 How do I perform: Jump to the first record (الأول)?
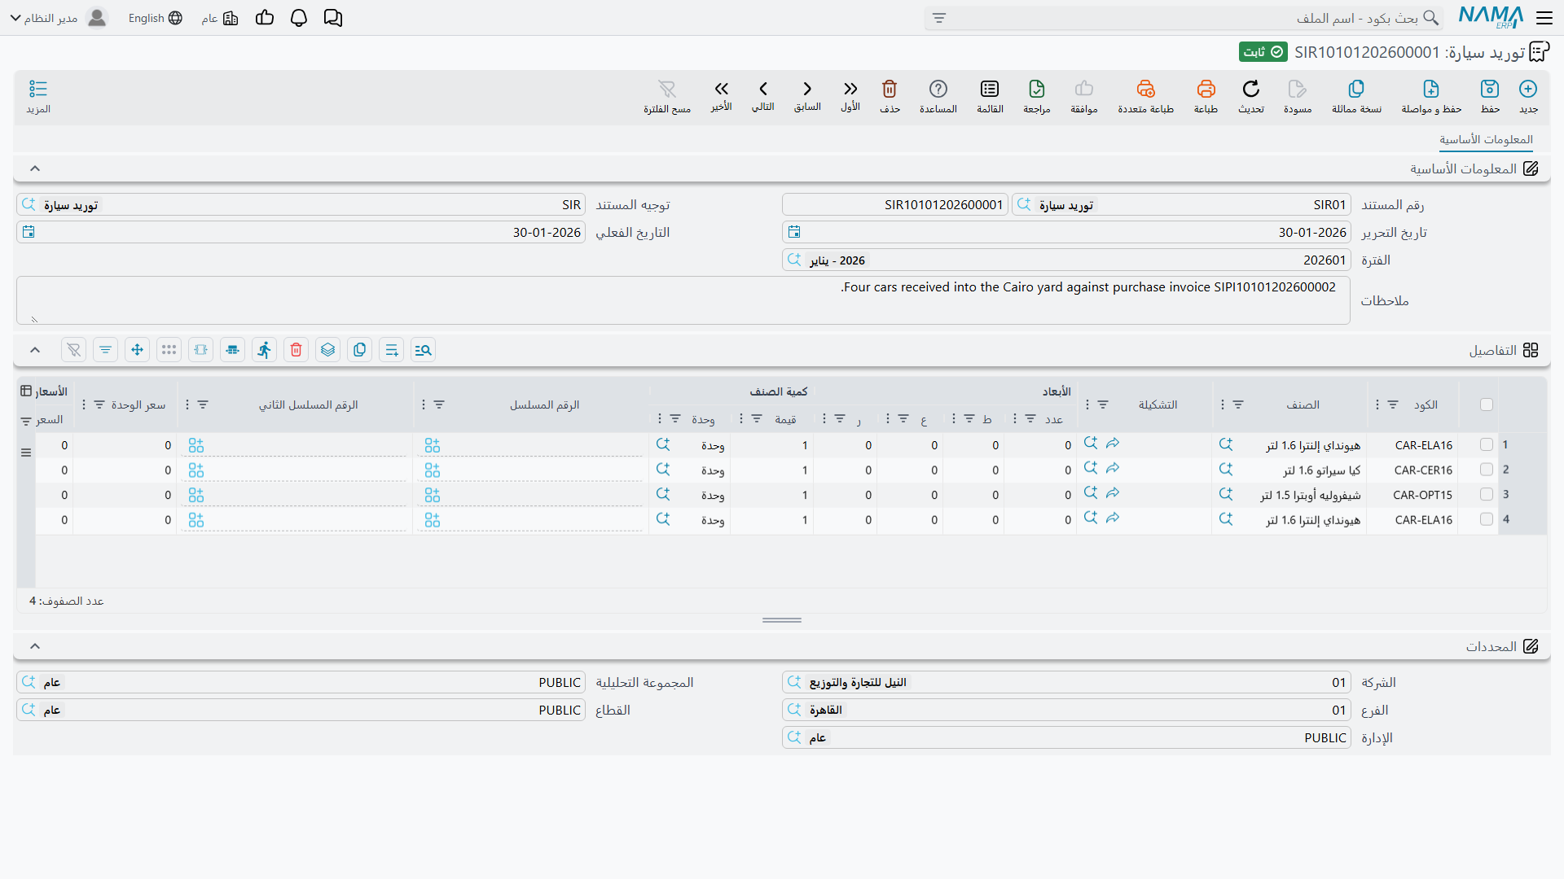[x=850, y=89]
